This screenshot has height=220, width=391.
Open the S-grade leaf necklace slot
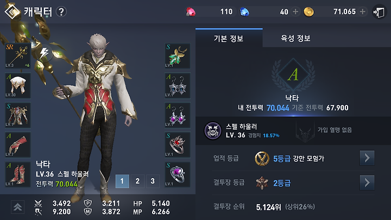(x=178, y=55)
